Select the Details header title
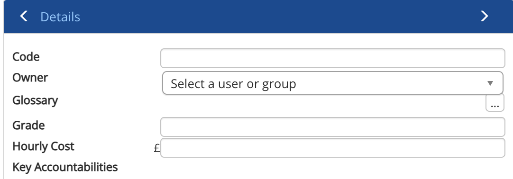Image resolution: width=513 pixels, height=179 pixels. tap(60, 17)
